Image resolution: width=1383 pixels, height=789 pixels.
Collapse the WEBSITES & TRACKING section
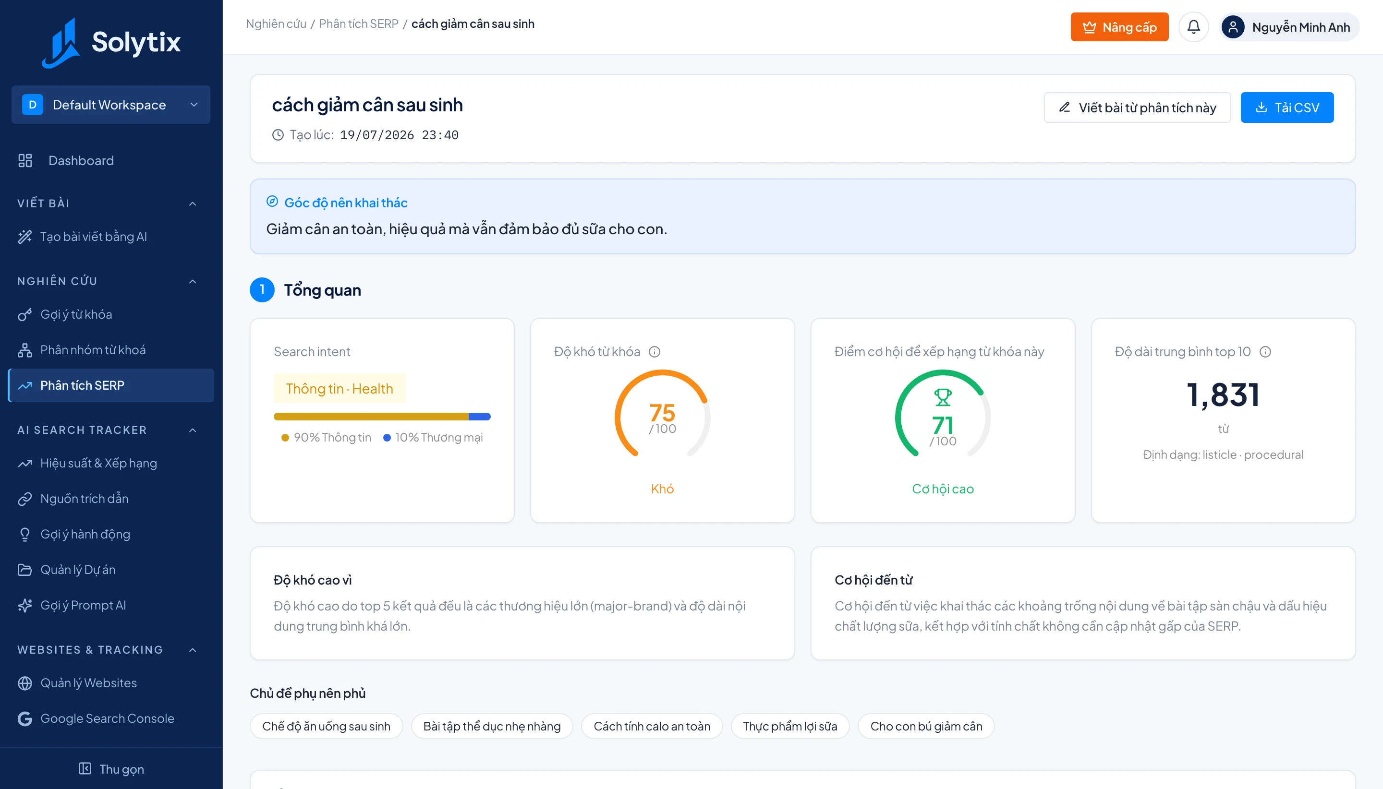tap(193, 650)
